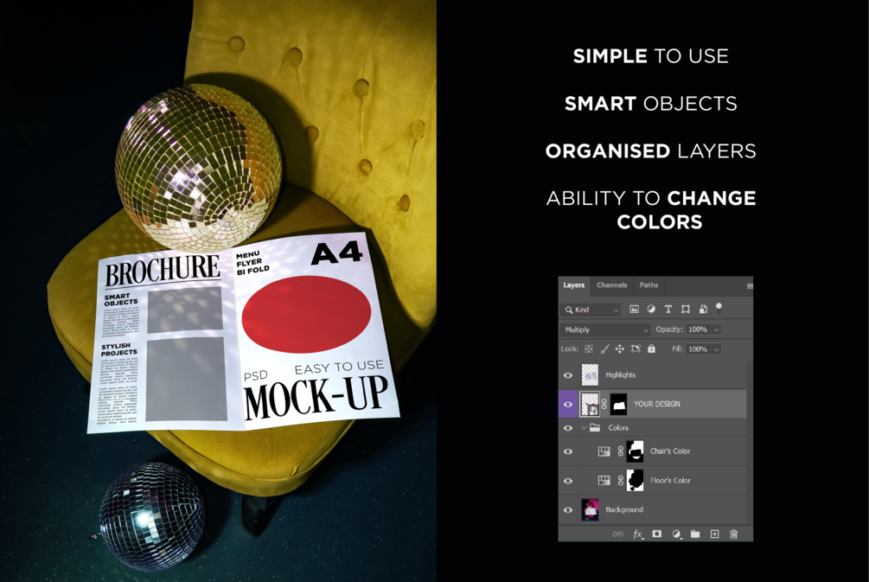Filter layers by type layers icon
Viewport: 869px width, 582px height.
point(668,310)
